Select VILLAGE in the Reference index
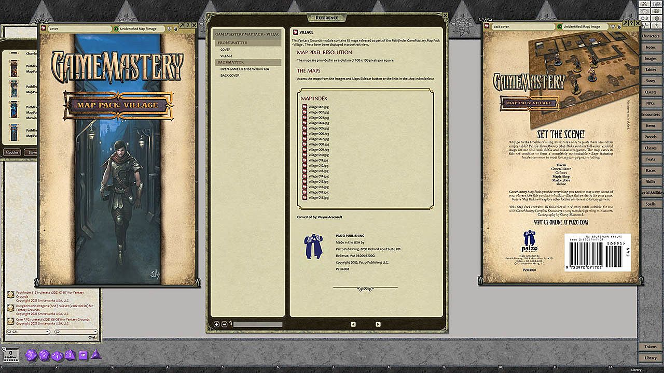The image size is (664, 373). (x=226, y=56)
